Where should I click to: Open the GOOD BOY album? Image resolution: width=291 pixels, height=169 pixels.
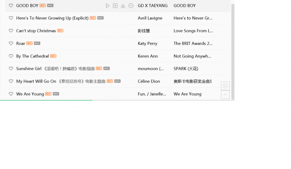pos(185,6)
